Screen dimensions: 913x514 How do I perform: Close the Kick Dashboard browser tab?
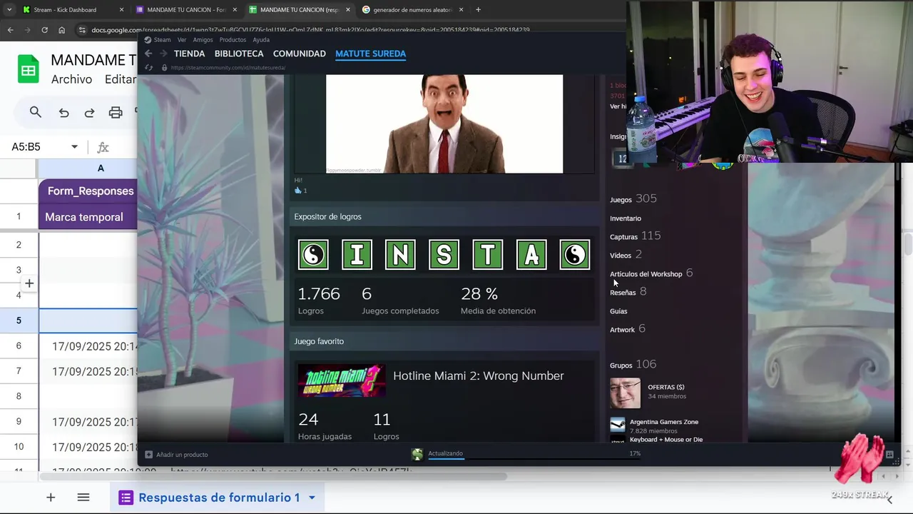121,10
